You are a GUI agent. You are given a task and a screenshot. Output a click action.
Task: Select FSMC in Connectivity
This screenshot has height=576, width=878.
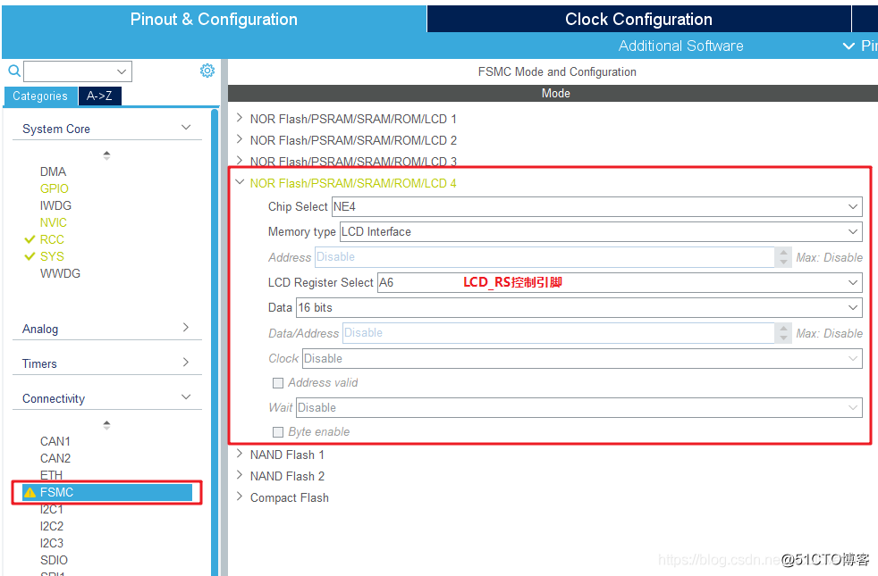tap(107, 493)
